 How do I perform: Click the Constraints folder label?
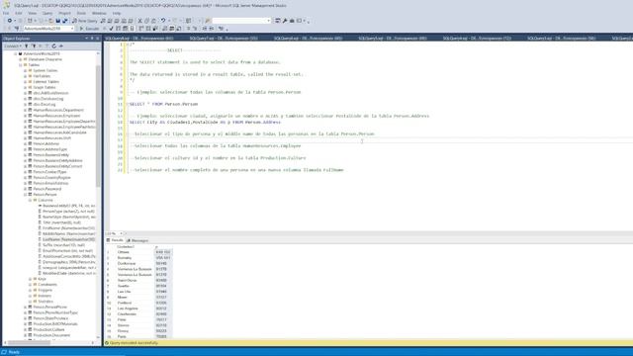coord(47,285)
